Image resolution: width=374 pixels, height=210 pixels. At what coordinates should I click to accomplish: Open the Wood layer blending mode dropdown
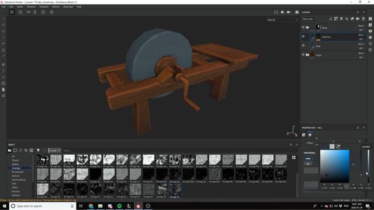tap(361, 53)
